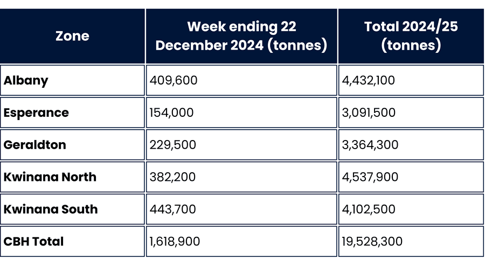485x273 pixels.
Task: Select Kwinana South weekly value 443,700
Action: [x=173, y=209]
